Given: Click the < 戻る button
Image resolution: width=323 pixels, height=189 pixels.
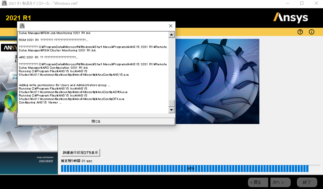Looking at the screenshot, I should (258, 182).
